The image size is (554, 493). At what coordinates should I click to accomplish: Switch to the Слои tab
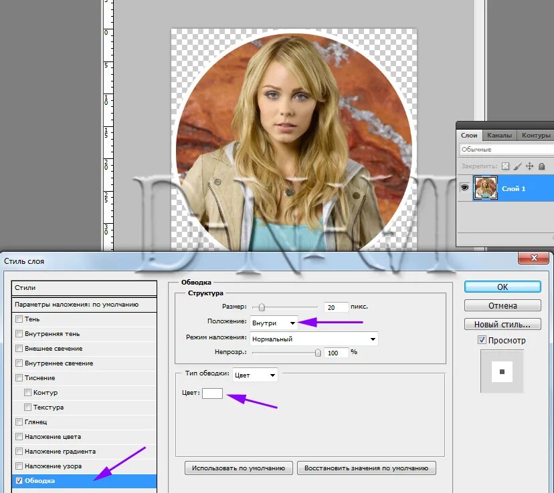[469, 136]
